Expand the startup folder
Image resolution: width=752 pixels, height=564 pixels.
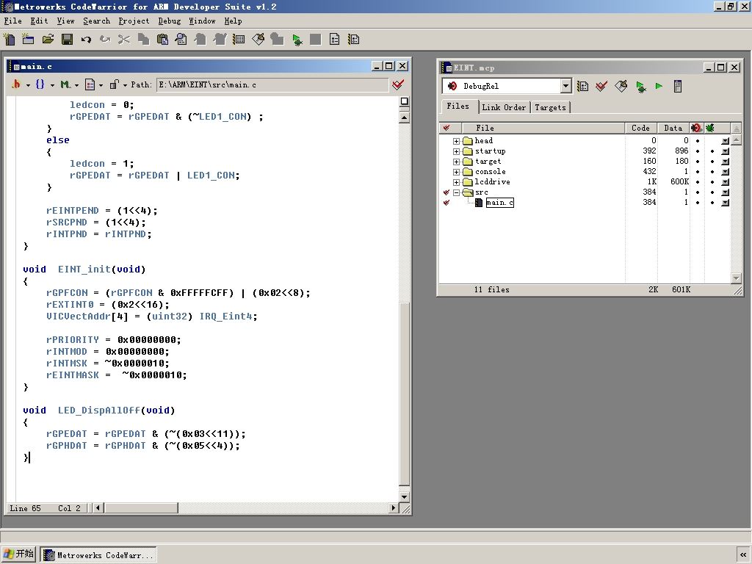[457, 151]
